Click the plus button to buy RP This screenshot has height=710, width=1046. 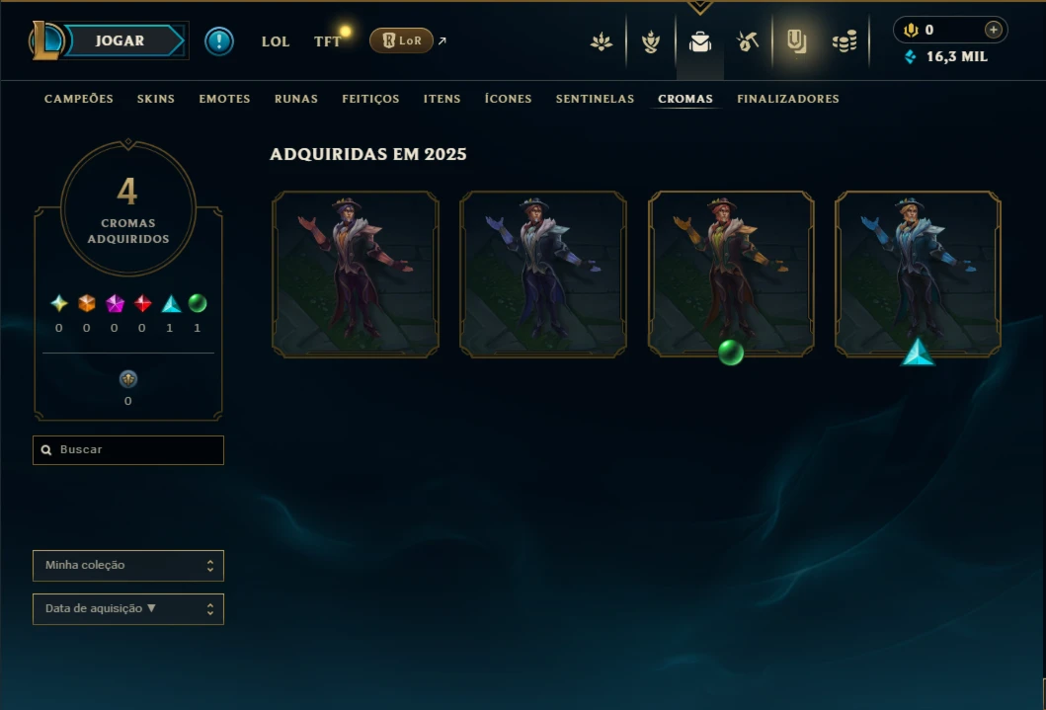click(x=994, y=30)
